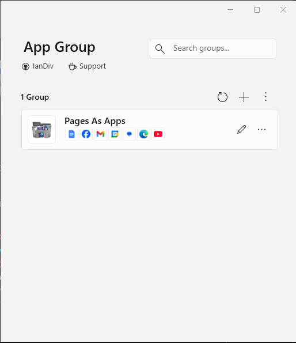This screenshot has height=343, width=296.
Task: Select the Pages As Apps title text
Action: 95,121
